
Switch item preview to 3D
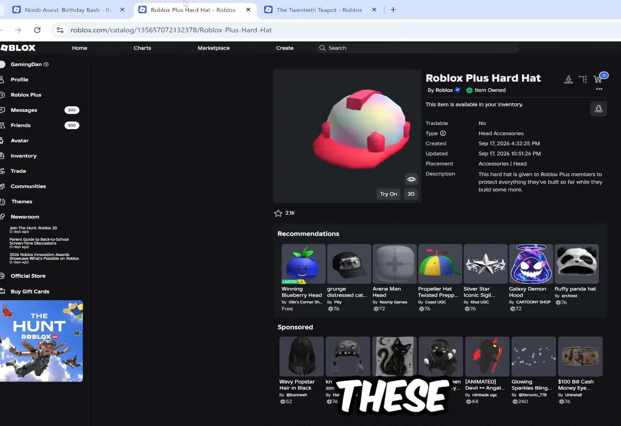pos(411,194)
